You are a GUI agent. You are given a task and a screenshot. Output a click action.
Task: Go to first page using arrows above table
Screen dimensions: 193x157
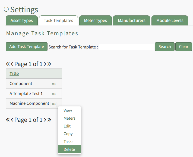pyautogui.click(x=8, y=64)
